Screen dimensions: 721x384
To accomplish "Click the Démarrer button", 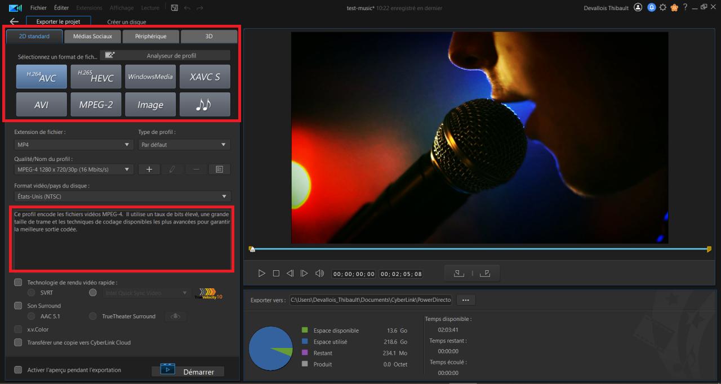I will [188, 372].
